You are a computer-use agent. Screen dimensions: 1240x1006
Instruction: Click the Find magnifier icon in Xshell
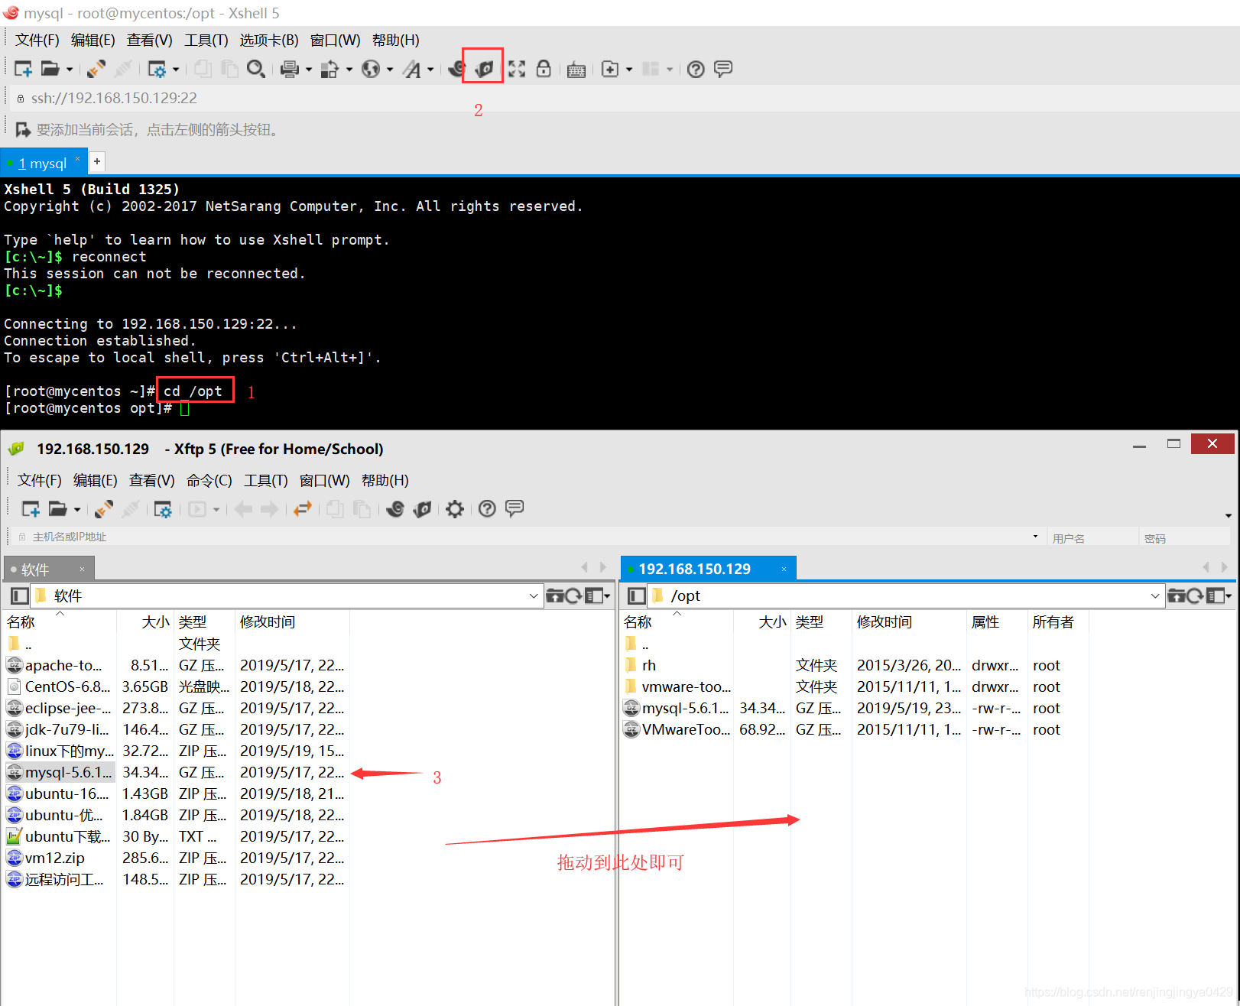(256, 69)
